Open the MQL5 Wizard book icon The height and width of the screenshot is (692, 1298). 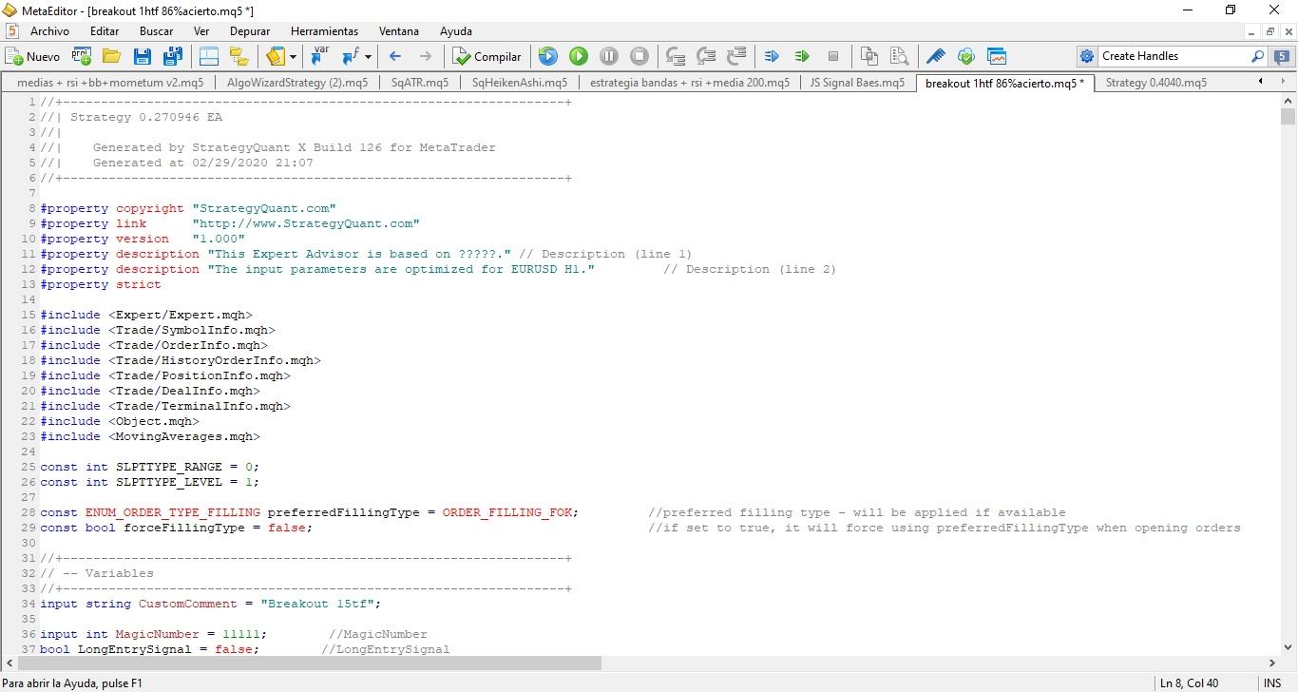coord(276,56)
